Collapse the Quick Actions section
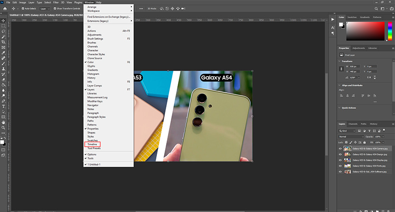The height and width of the screenshot is (212, 395). tap(339, 107)
